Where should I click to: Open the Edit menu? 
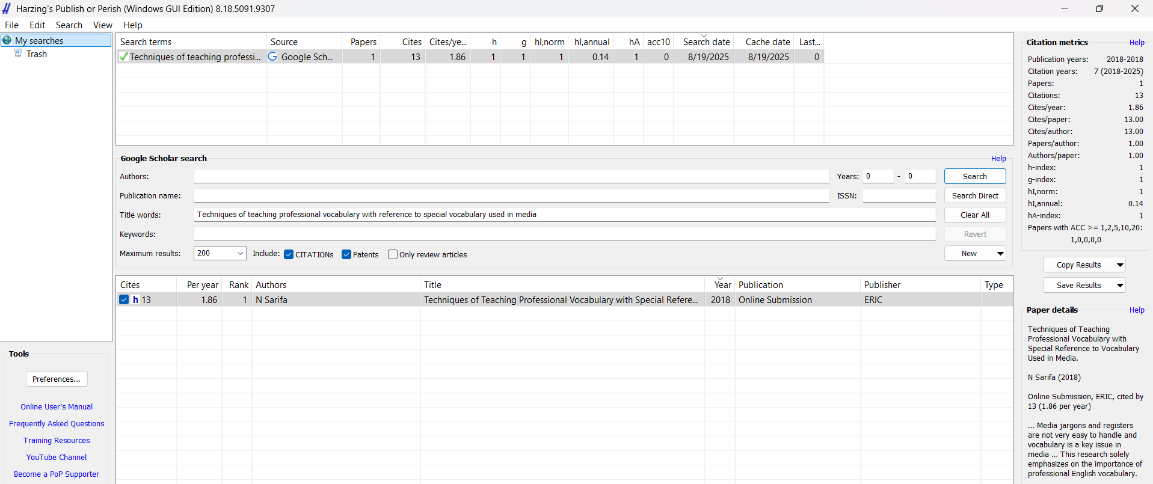pos(37,25)
